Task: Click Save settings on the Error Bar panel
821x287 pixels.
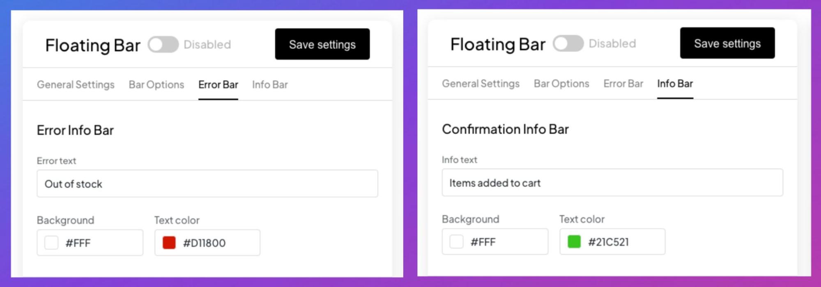Action: (x=322, y=44)
